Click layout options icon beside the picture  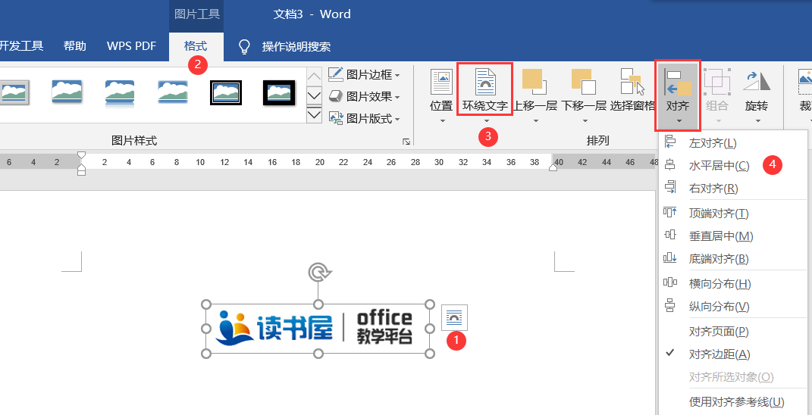pyautogui.click(x=454, y=317)
